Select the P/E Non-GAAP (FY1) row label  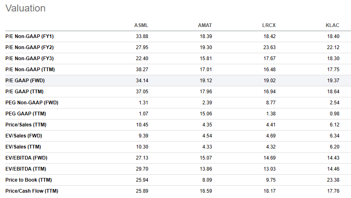(30, 36)
